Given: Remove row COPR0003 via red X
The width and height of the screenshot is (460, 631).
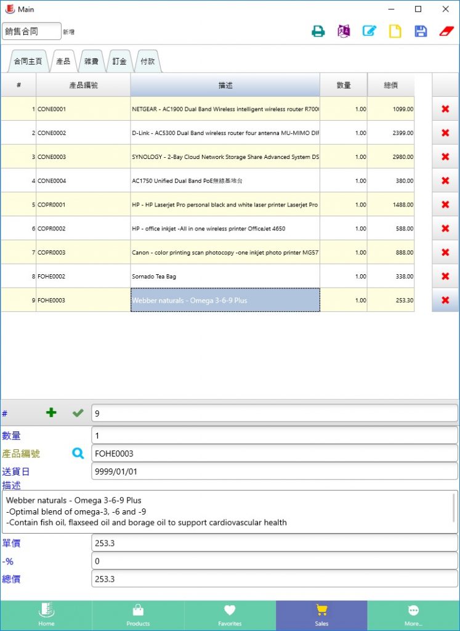Looking at the screenshot, I should (445, 252).
